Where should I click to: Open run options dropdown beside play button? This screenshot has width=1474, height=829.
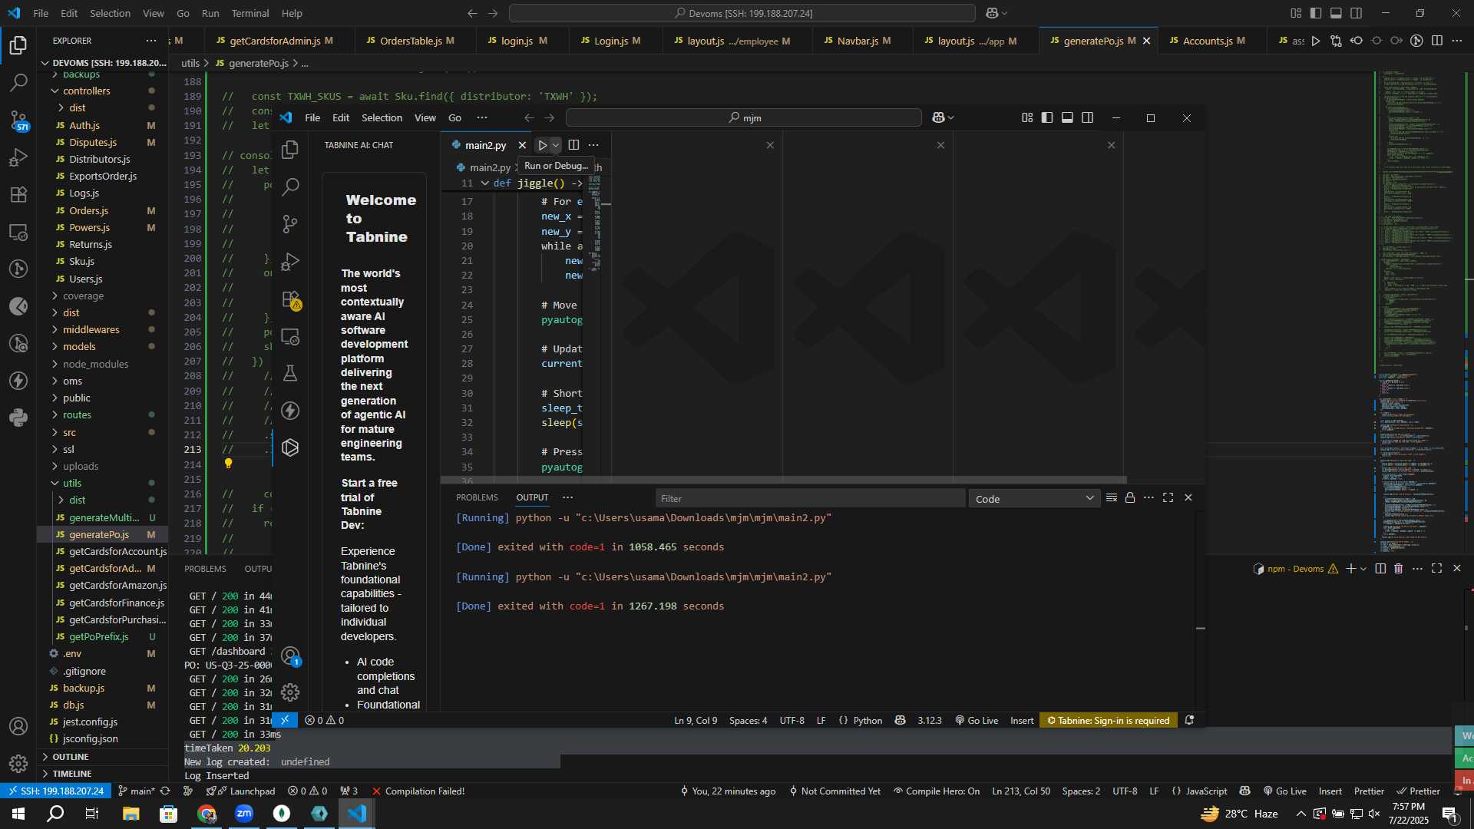tap(556, 145)
